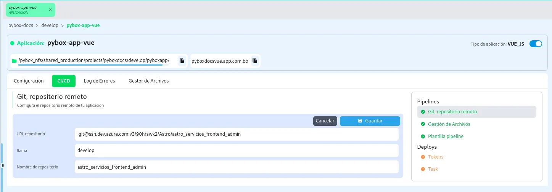This screenshot has height=192, width=552.
Task: Click the green check icon beside Gestión de Archivos
Action: 423,124
